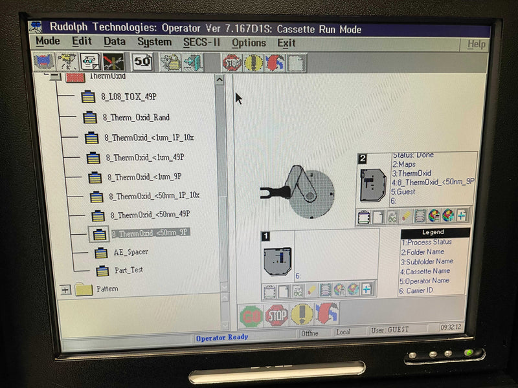Collapse the ThermOxid folder tree node
This screenshot has height=388, width=518.
click(x=54, y=78)
